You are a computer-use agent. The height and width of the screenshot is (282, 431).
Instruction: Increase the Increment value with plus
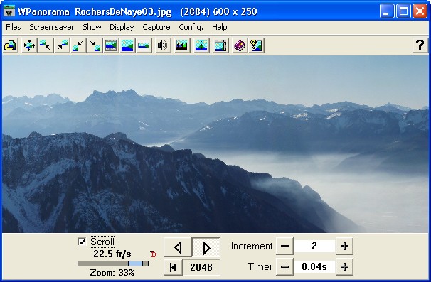(344, 246)
